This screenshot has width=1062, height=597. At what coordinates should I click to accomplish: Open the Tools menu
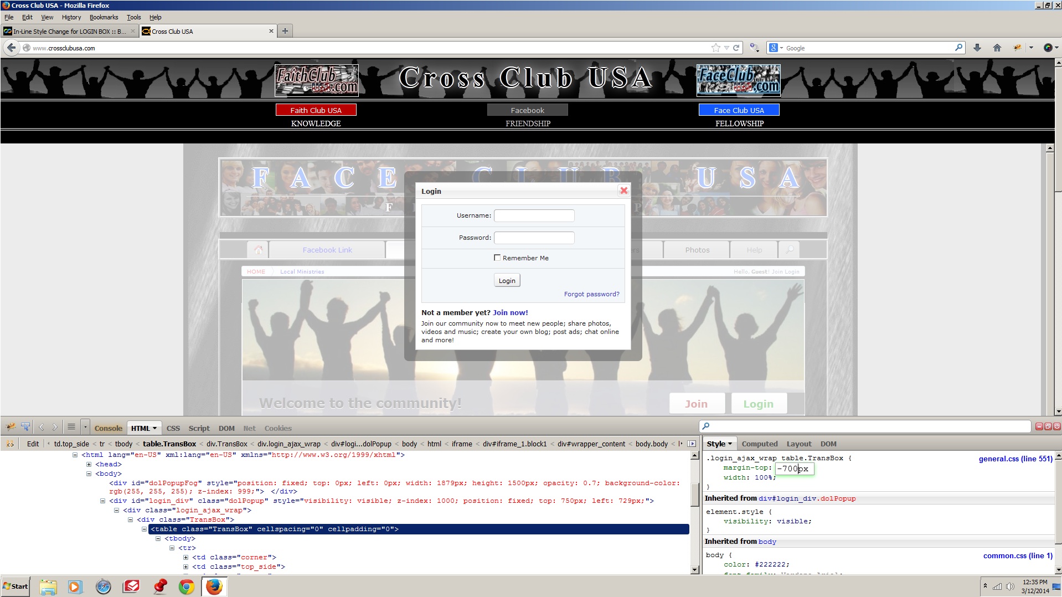pos(133,17)
